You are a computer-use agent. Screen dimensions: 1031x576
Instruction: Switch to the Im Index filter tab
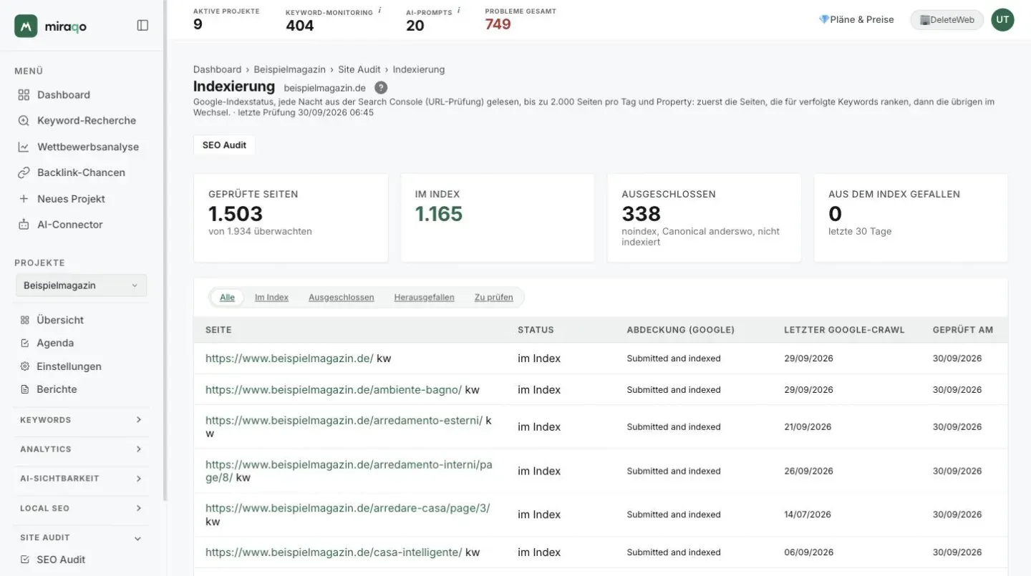click(x=271, y=297)
